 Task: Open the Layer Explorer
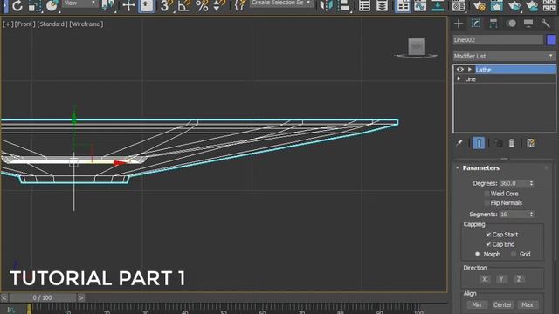click(x=382, y=6)
